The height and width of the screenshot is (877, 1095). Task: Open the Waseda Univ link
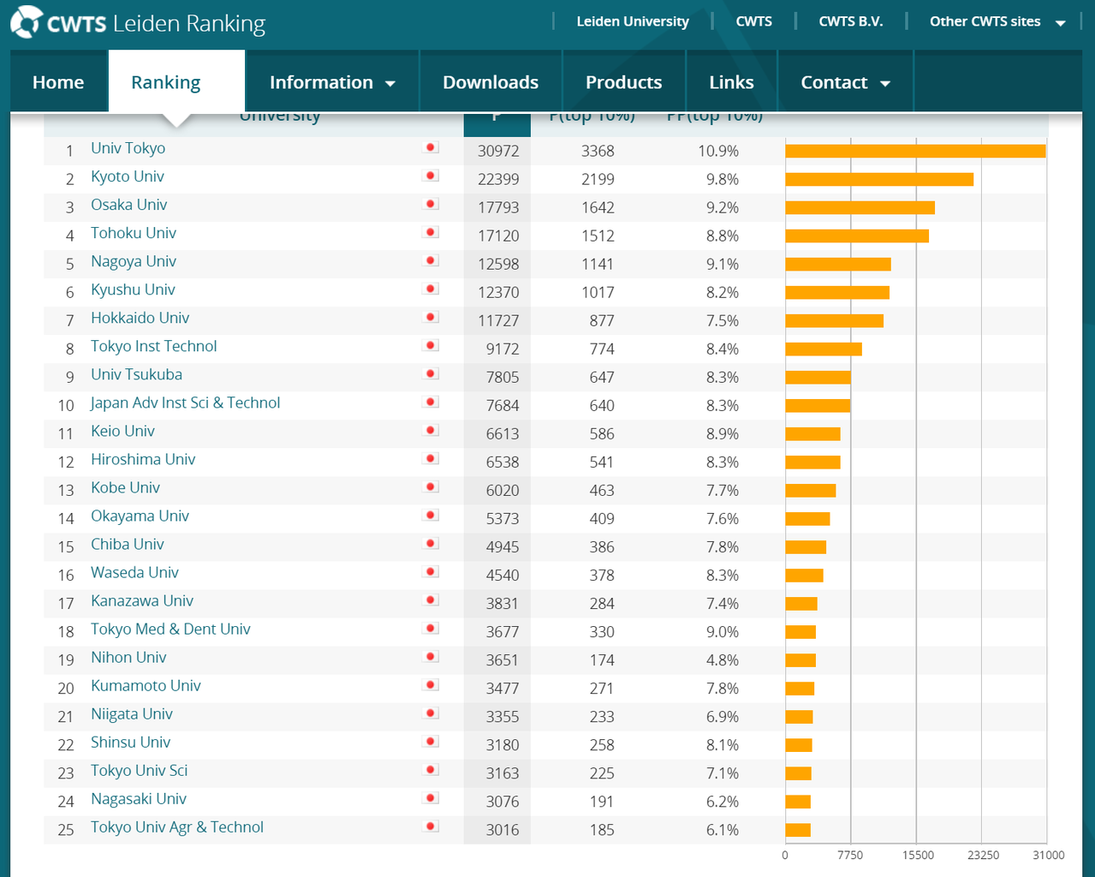coord(135,572)
